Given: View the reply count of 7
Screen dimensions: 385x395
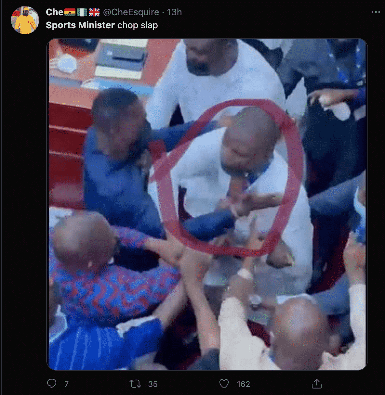Looking at the screenshot, I should (66, 384).
